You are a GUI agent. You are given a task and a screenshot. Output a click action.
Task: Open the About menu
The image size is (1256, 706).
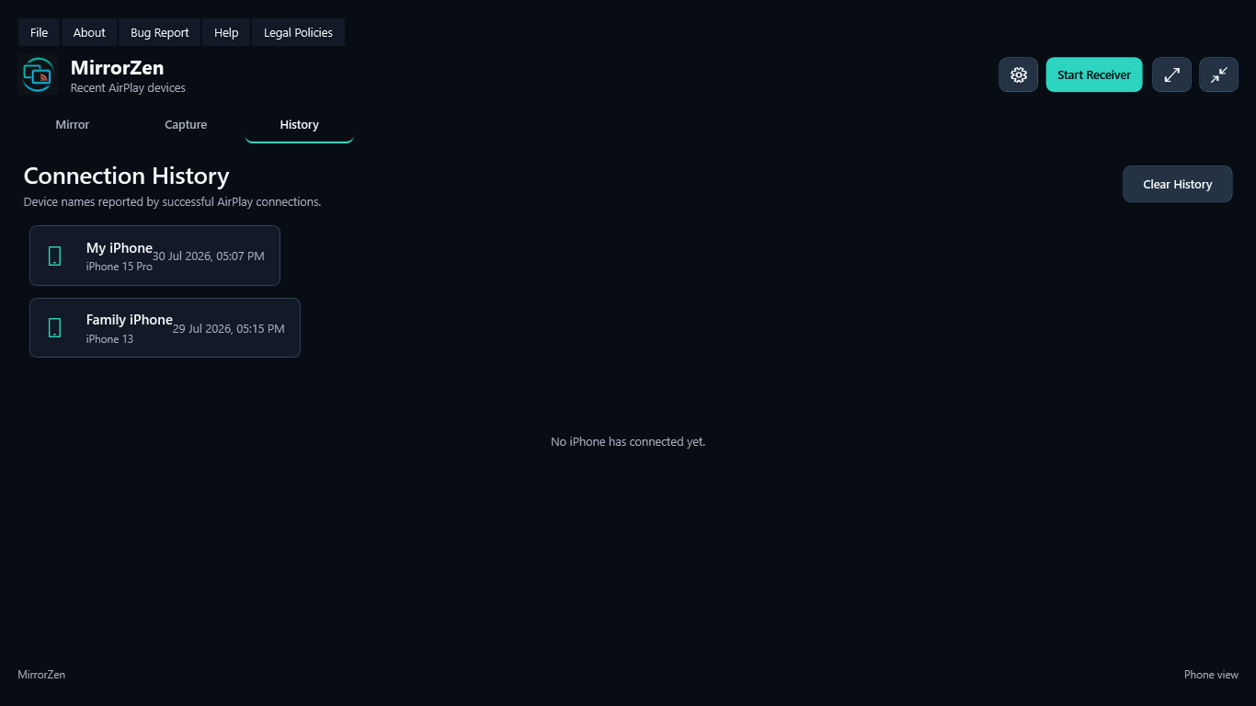coord(89,32)
